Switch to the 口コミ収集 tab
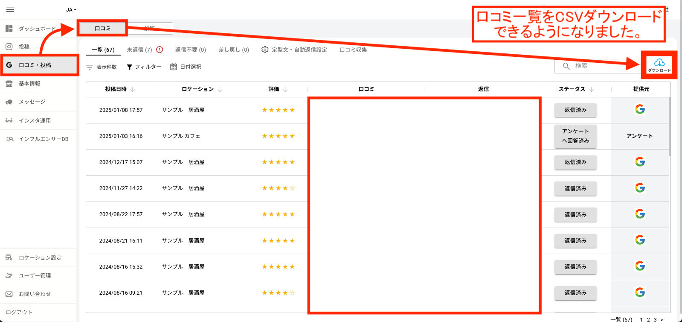The height and width of the screenshot is (322, 682). click(353, 50)
